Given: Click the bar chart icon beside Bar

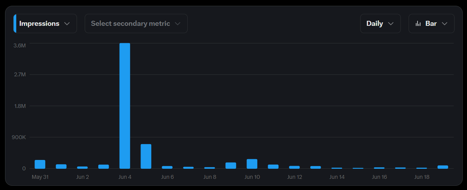Looking at the screenshot, I should pos(418,24).
